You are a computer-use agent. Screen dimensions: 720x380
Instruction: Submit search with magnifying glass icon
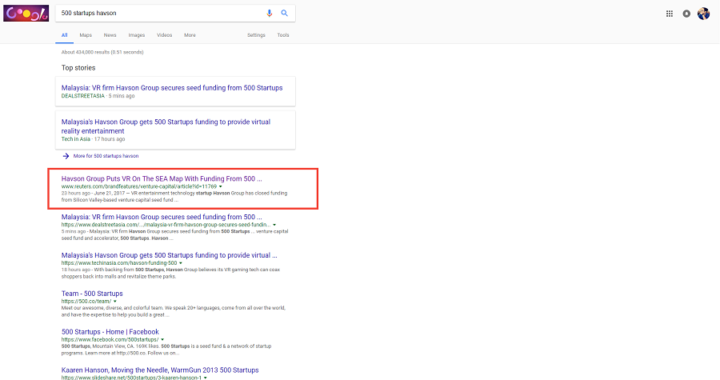[285, 14]
